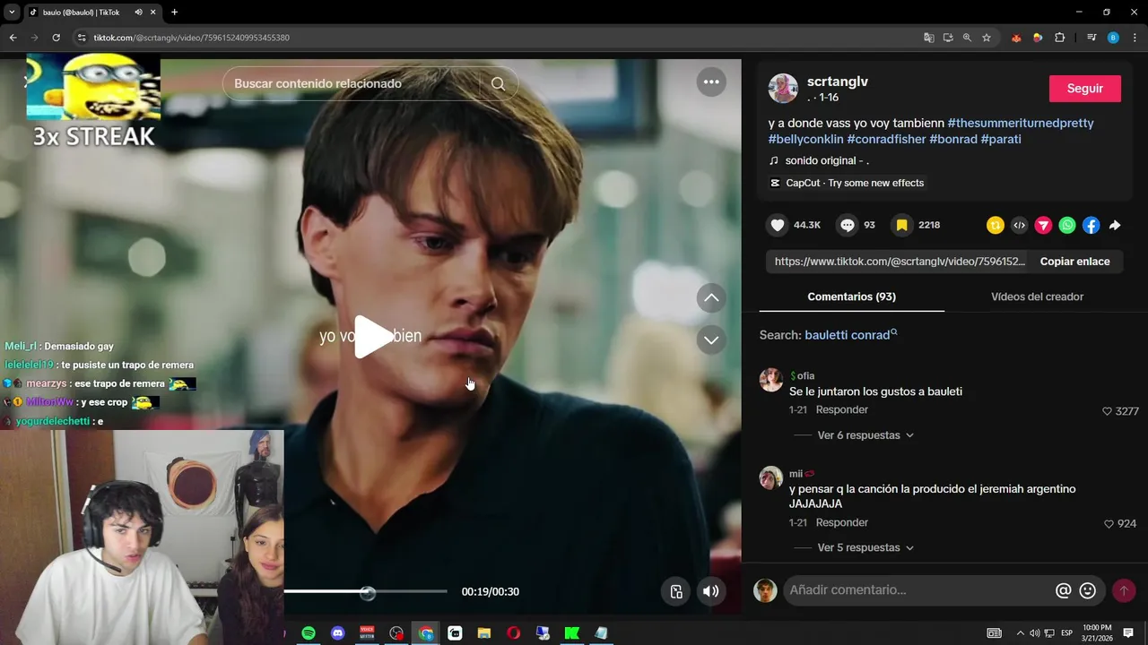Open more share options arrow
This screenshot has width=1148, height=645.
pos(1115,226)
